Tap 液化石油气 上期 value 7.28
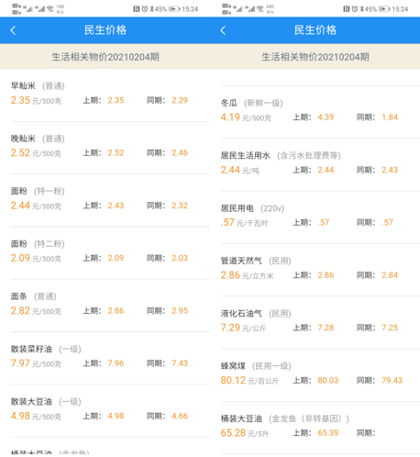 point(326,328)
